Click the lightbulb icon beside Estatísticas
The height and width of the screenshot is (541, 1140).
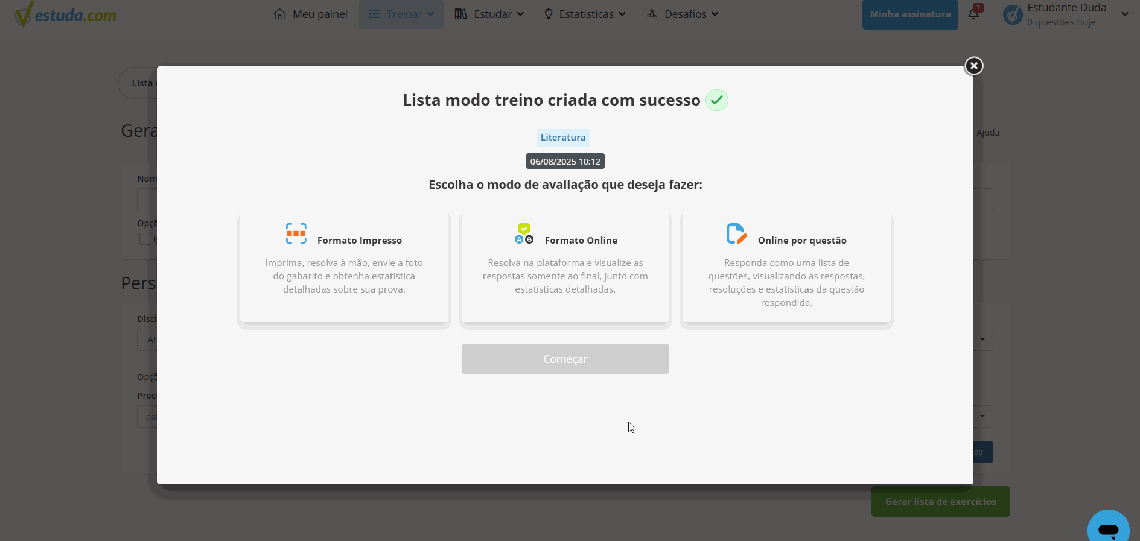coord(549,14)
